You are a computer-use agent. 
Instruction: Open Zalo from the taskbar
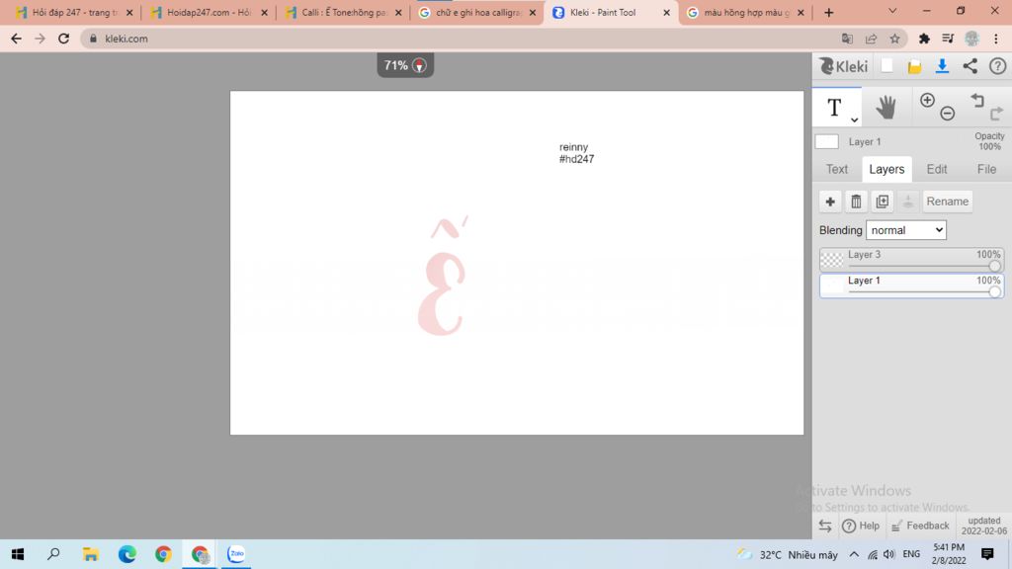tap(236, 554)
